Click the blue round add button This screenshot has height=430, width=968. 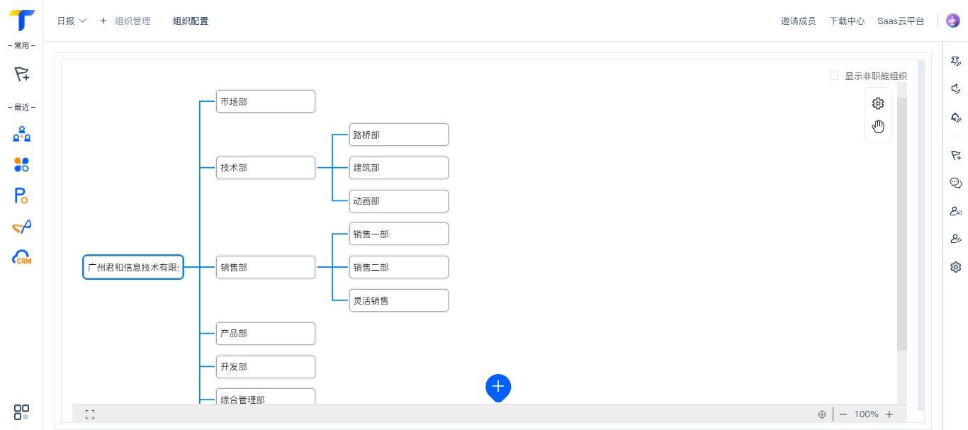pos(498,387)
